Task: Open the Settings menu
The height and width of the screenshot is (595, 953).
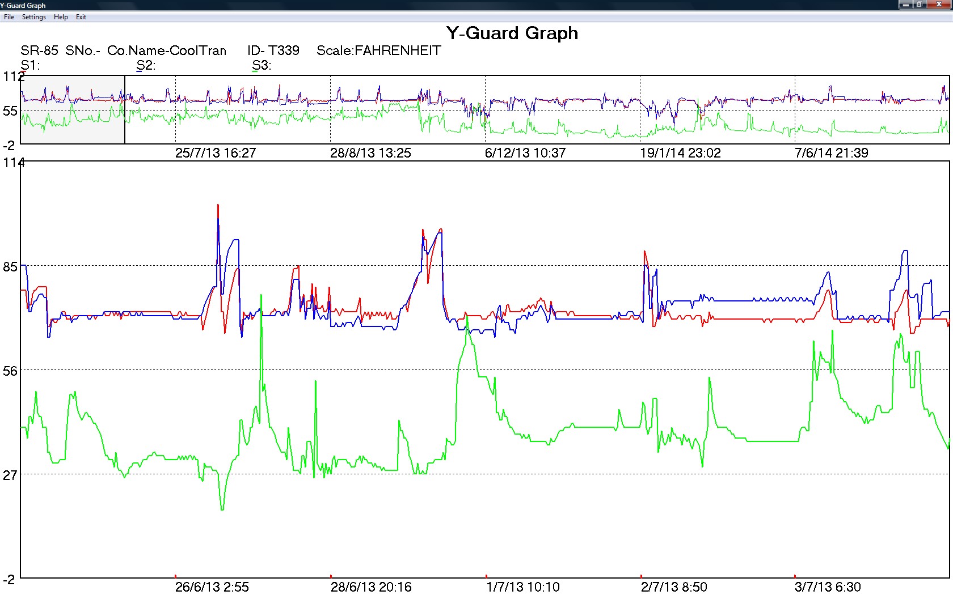Action: (x=34, y=17)
